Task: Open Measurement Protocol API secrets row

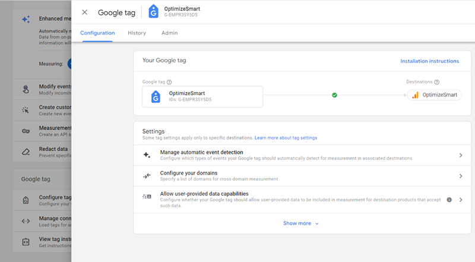Action: 42,131
